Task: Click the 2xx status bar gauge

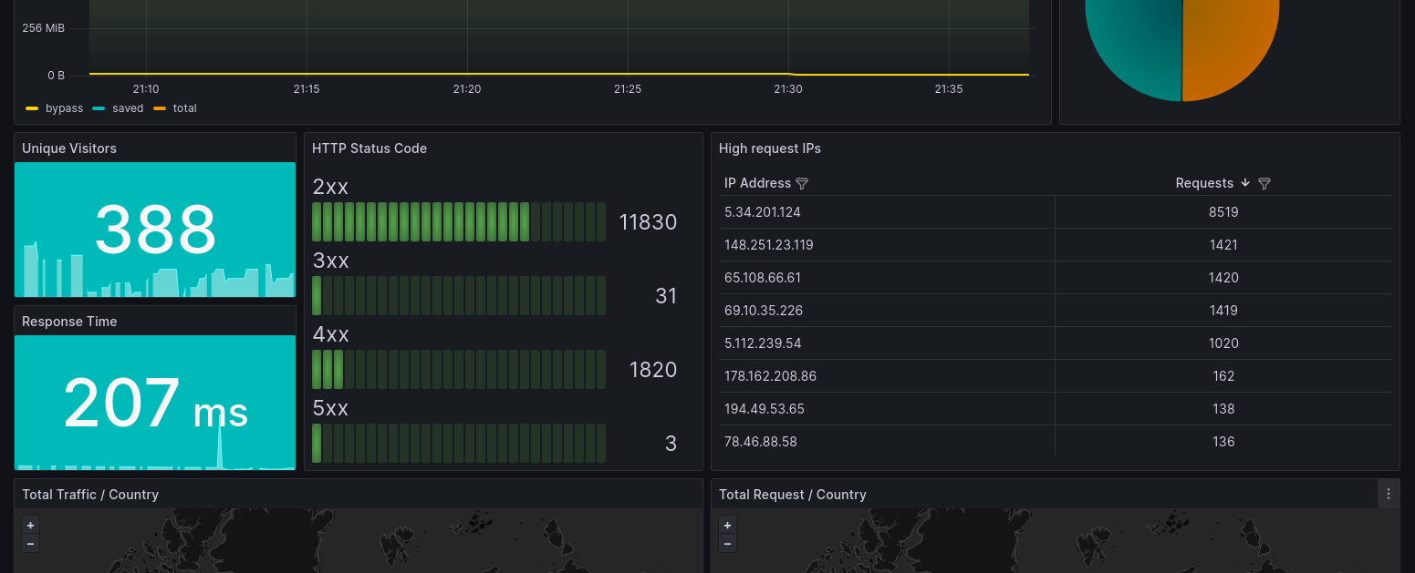Action: (459, 222)
